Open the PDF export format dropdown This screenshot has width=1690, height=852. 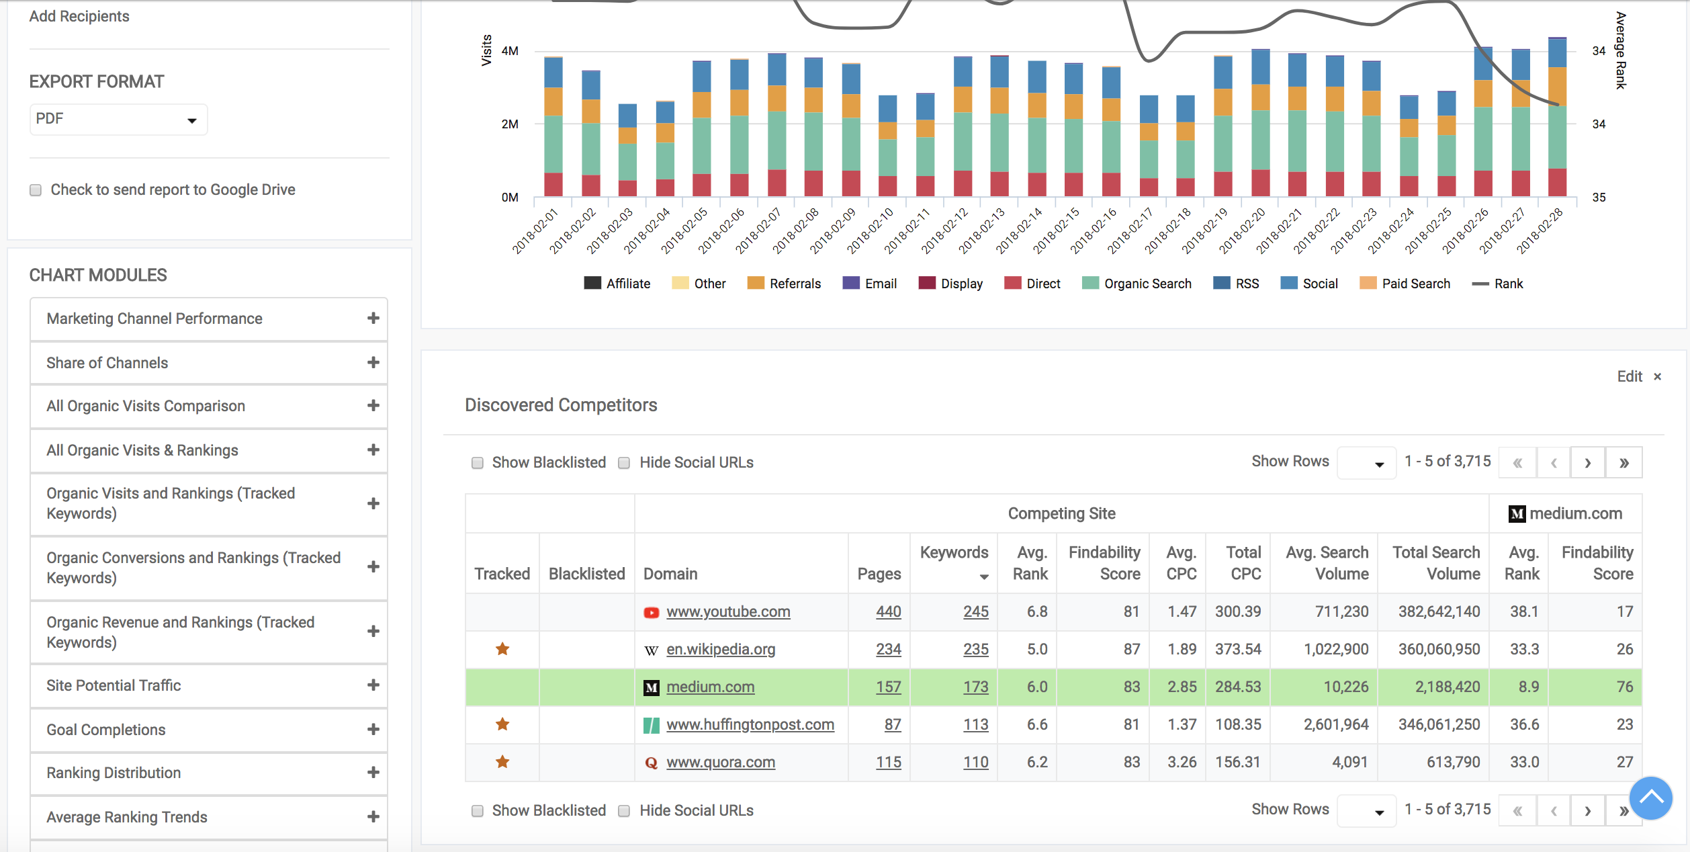pyautogui.click(x=118, y=120)
